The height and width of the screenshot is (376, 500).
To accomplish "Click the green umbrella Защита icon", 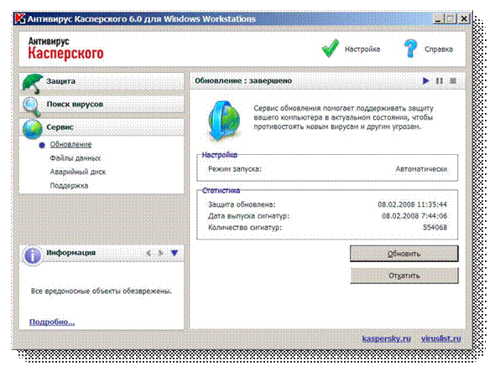I will pos(33,84).
